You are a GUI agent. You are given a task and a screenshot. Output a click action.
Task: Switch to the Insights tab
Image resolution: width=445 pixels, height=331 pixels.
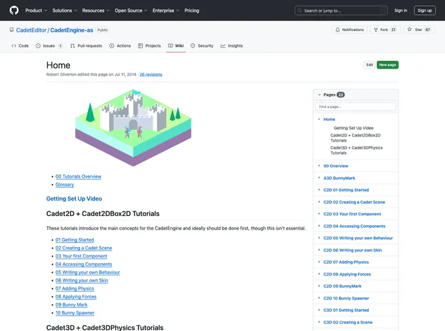[232, 46]
